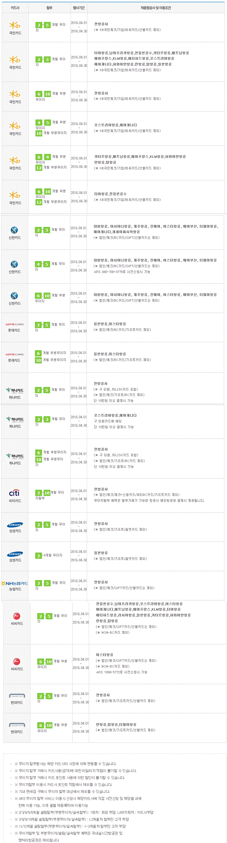Click the Citi card logo
Viewport: 227px width, 843px height.
(14, 493)
